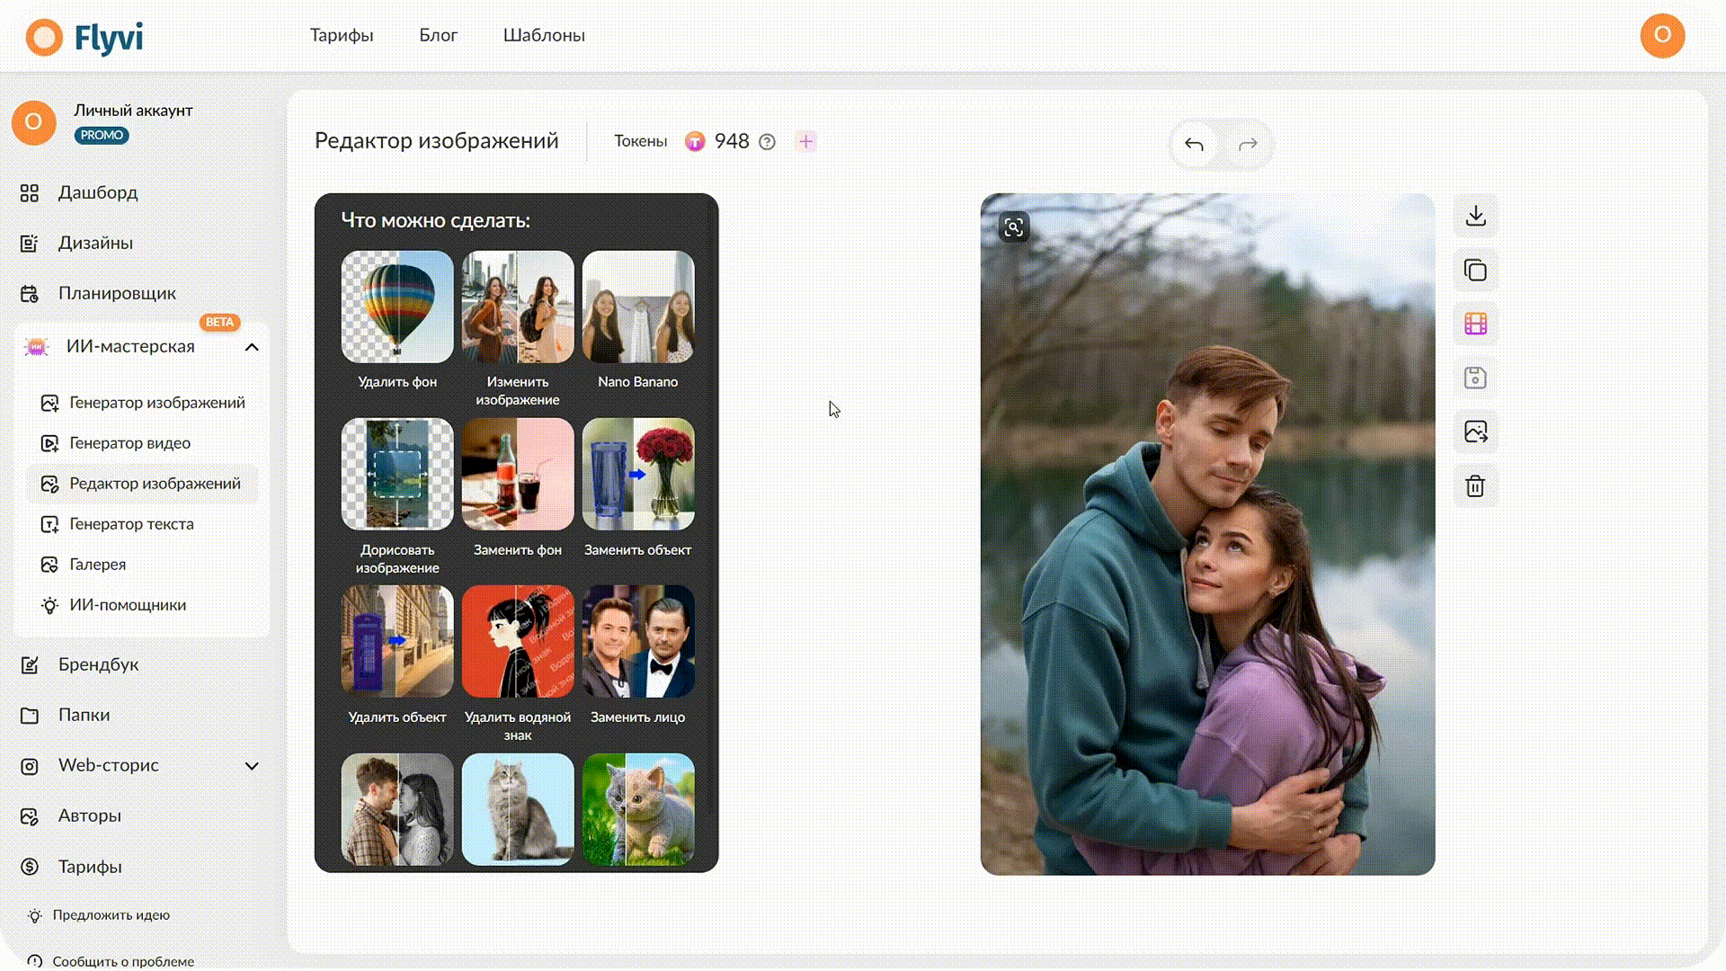The width and height of the screenshot is (1726, 971).
Task: Open the pink film-strip video icon
Action: [x=1475, y=324]
